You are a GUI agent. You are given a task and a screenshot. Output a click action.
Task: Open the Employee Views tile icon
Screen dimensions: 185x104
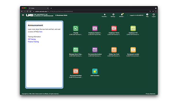click(114, 28)
